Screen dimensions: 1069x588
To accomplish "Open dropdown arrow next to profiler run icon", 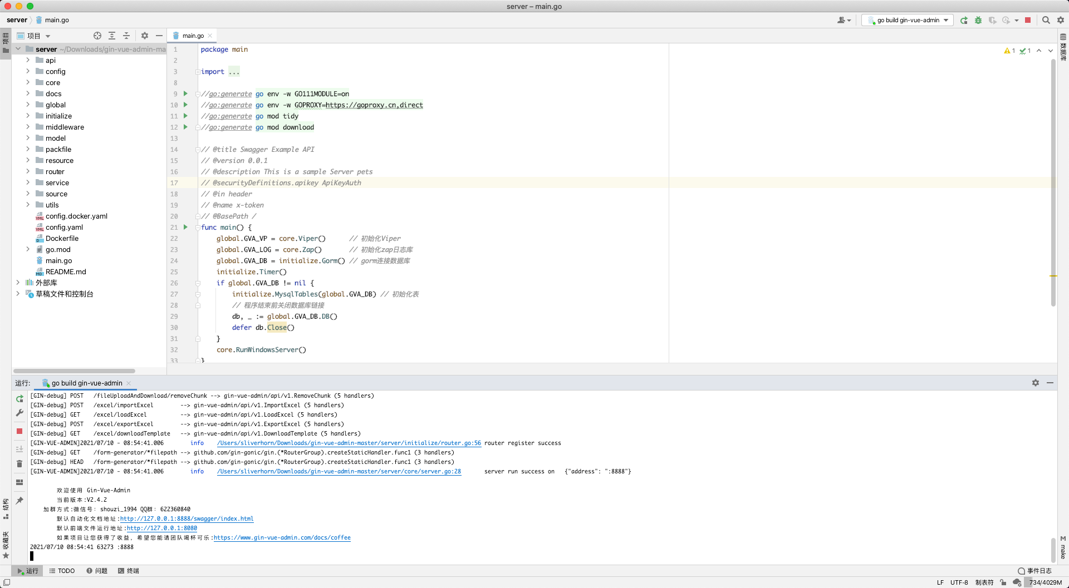I will coord(1017,21).
